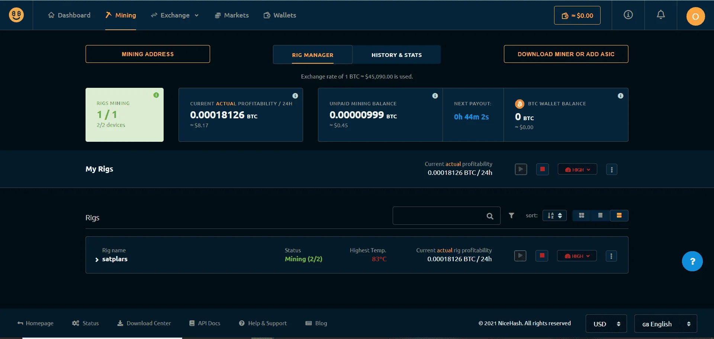Click the 0.00000999 BTC unpaid balance value
This screenshot has height=339, width=714.
pyautogui.click(x=363, y=115)
